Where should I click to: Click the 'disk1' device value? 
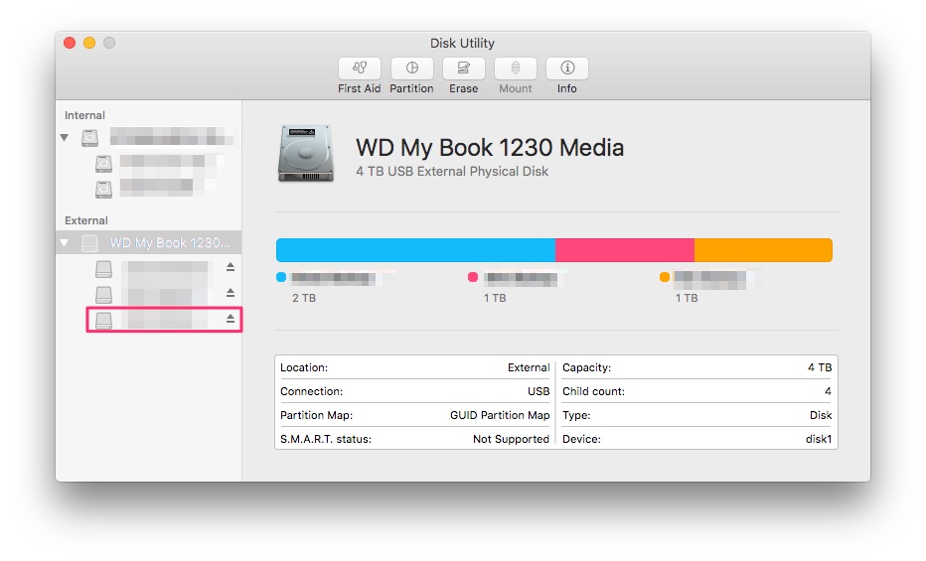click(819, 439)
